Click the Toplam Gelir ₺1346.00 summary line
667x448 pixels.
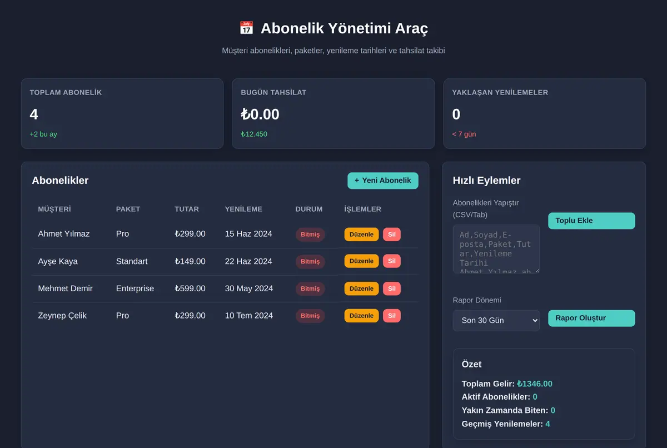[x=507, y=384]
